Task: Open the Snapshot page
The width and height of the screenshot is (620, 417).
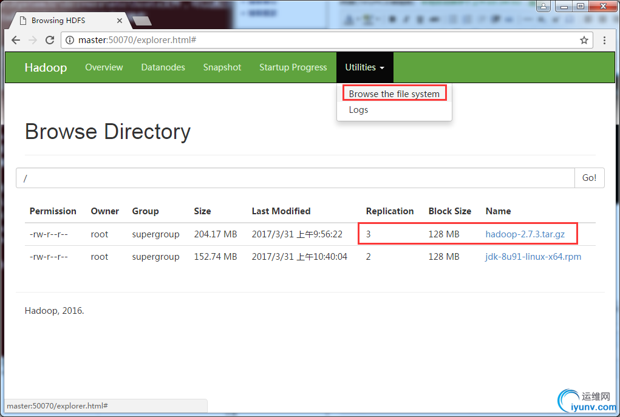Action: (x=222, y=67)
